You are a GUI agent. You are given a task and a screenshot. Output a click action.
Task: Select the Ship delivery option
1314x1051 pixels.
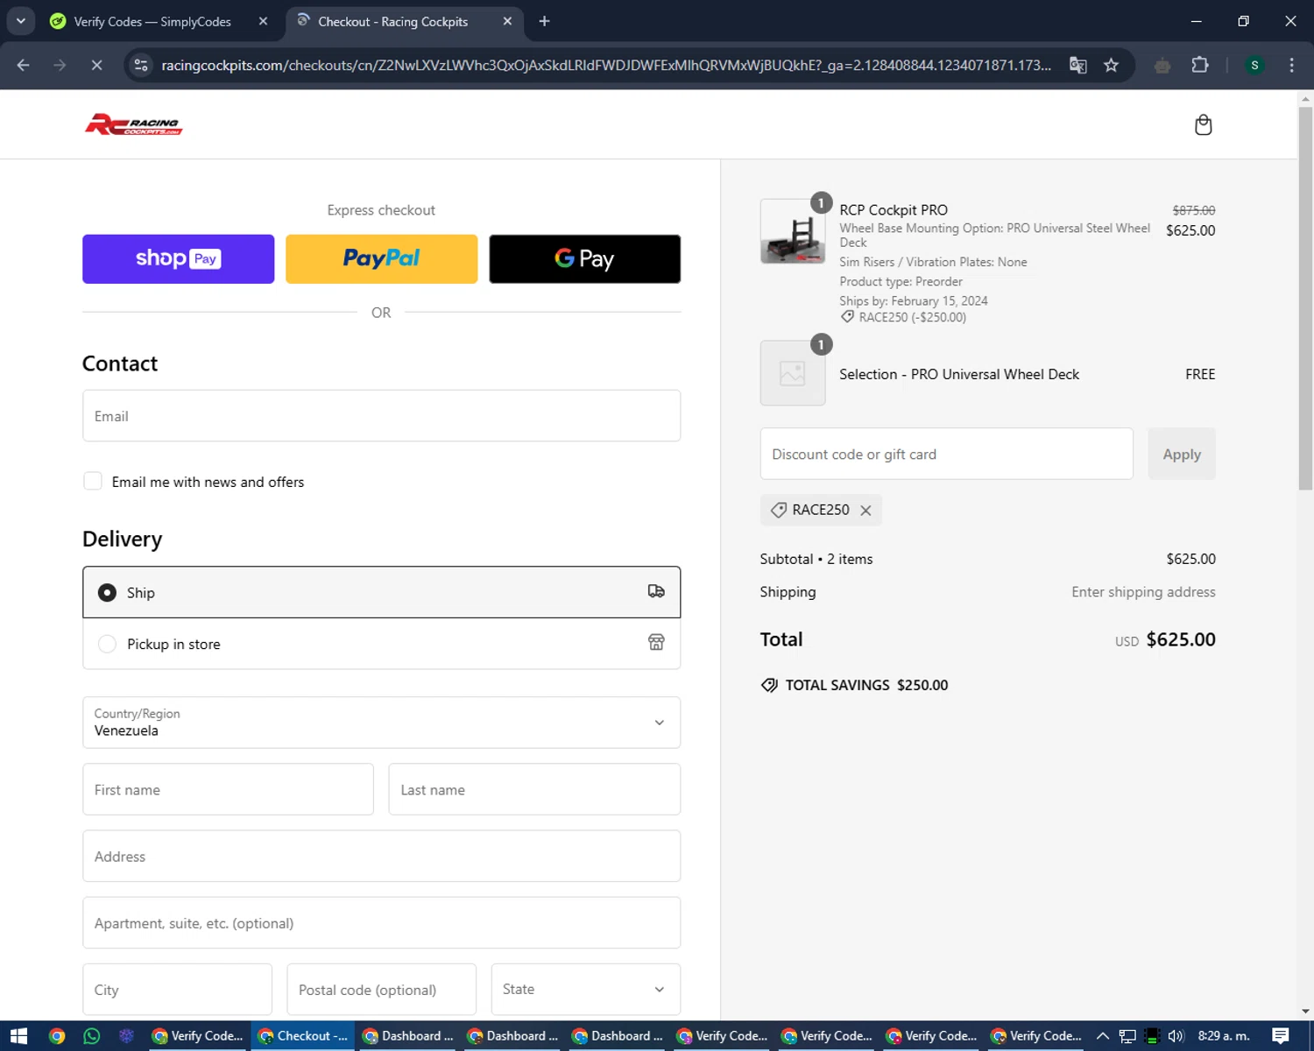click(381, 592)
